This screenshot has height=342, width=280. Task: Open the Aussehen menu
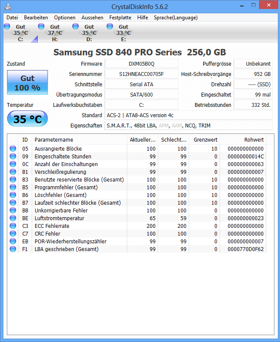(92, 18)
